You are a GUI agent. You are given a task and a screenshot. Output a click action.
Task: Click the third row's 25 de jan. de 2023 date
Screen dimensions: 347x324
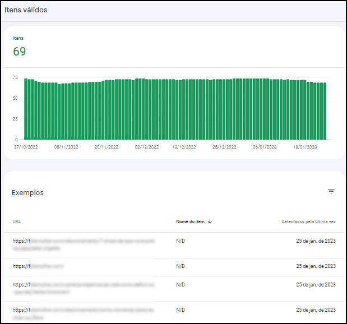coord(316,285)
